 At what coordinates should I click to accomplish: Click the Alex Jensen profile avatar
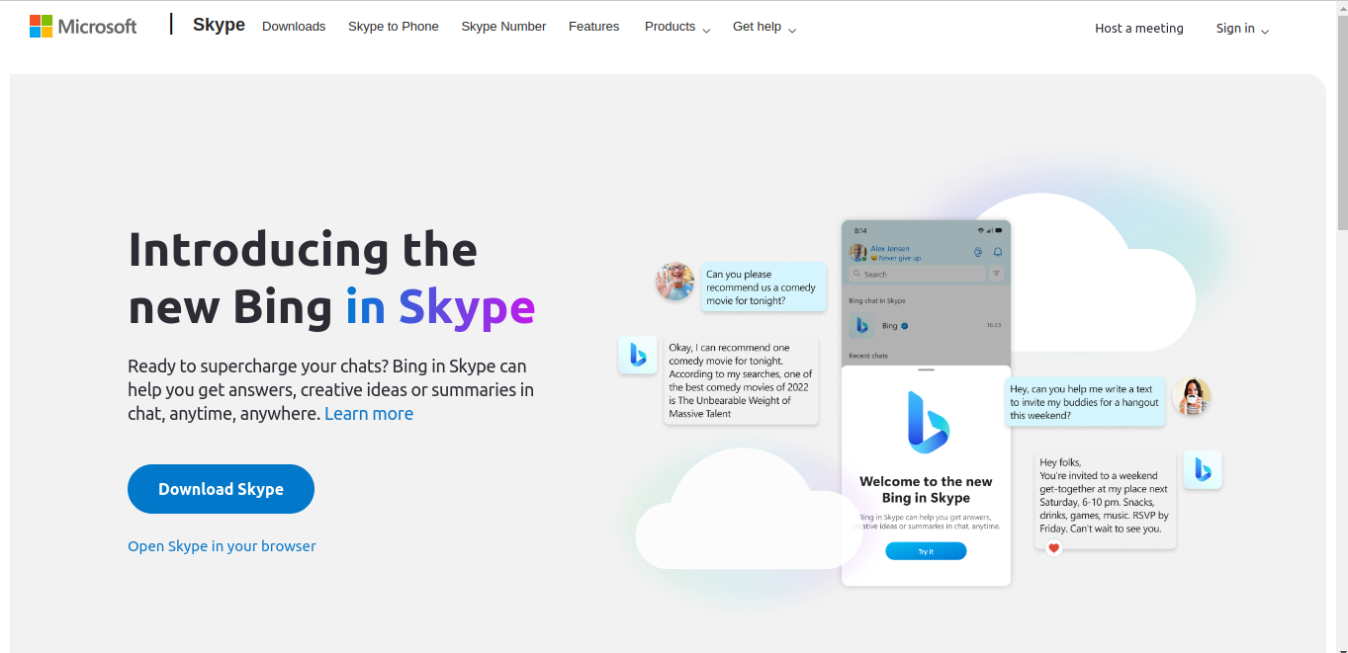857,253
